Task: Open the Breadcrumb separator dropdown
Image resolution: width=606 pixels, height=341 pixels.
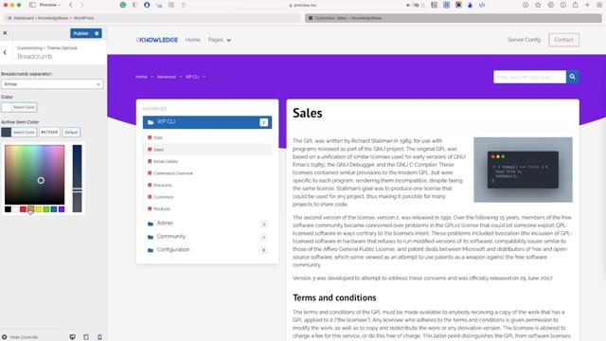Action: coord(52,84)
